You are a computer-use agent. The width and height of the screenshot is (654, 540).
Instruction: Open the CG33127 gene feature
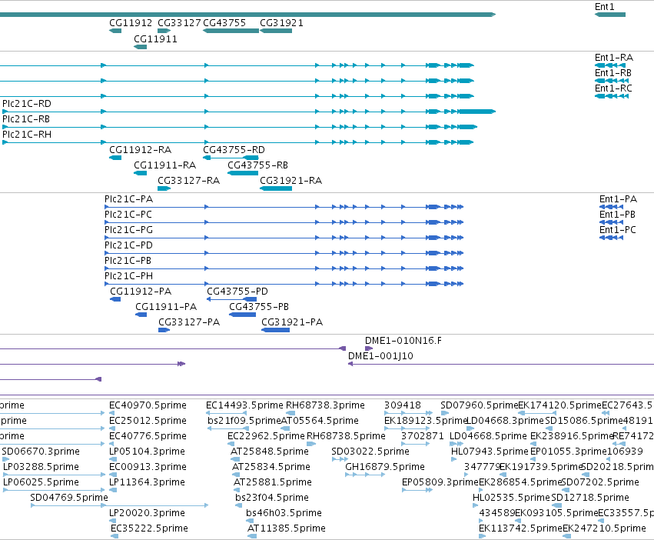[164, 31]
